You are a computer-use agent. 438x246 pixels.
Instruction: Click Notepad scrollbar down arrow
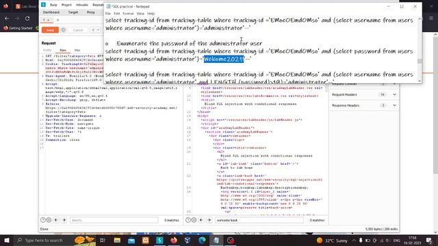coord(420,81)
